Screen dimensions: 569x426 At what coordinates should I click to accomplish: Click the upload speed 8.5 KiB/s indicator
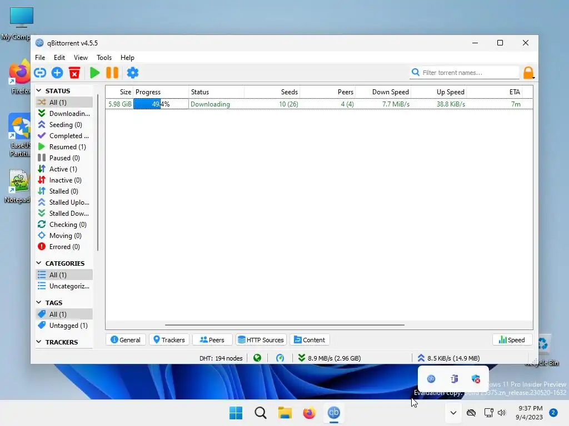tap(448, 358)
